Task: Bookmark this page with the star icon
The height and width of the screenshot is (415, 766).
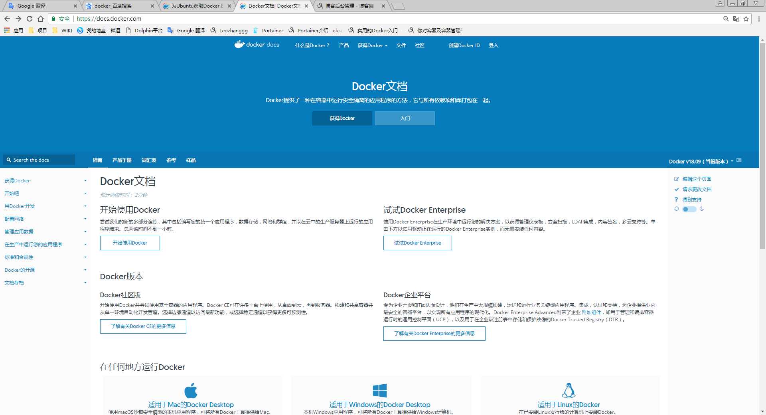Action: pos(746,19)
